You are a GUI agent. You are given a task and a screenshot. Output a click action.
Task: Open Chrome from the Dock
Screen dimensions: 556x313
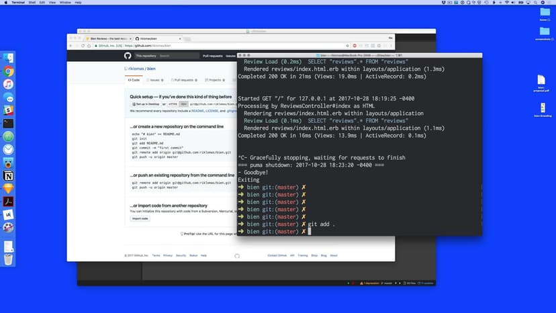click(x=9, y=71)
